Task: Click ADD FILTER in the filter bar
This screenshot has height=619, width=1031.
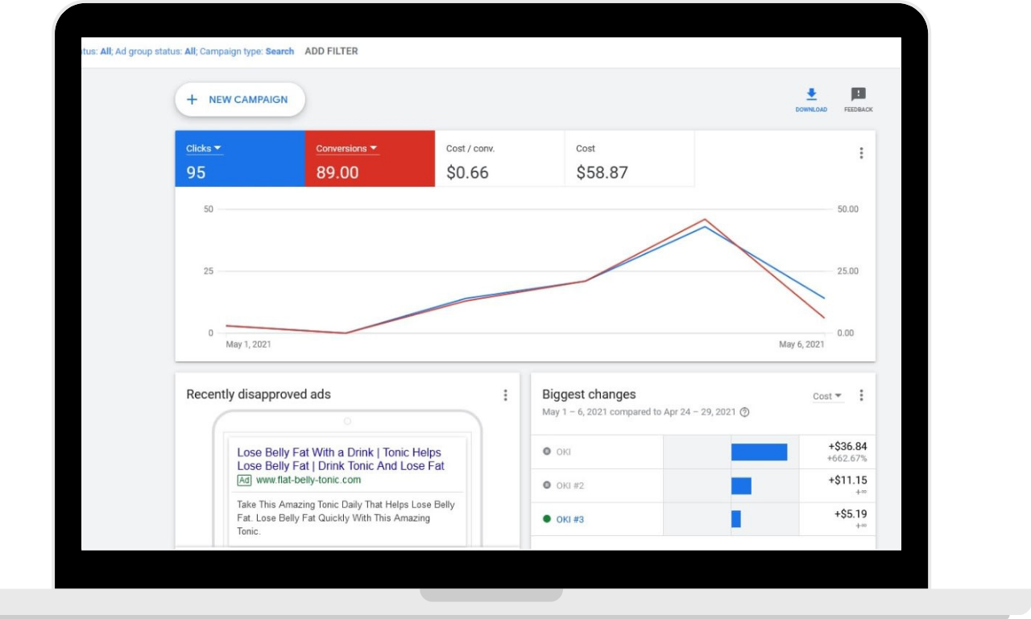Action: [331, 51]
